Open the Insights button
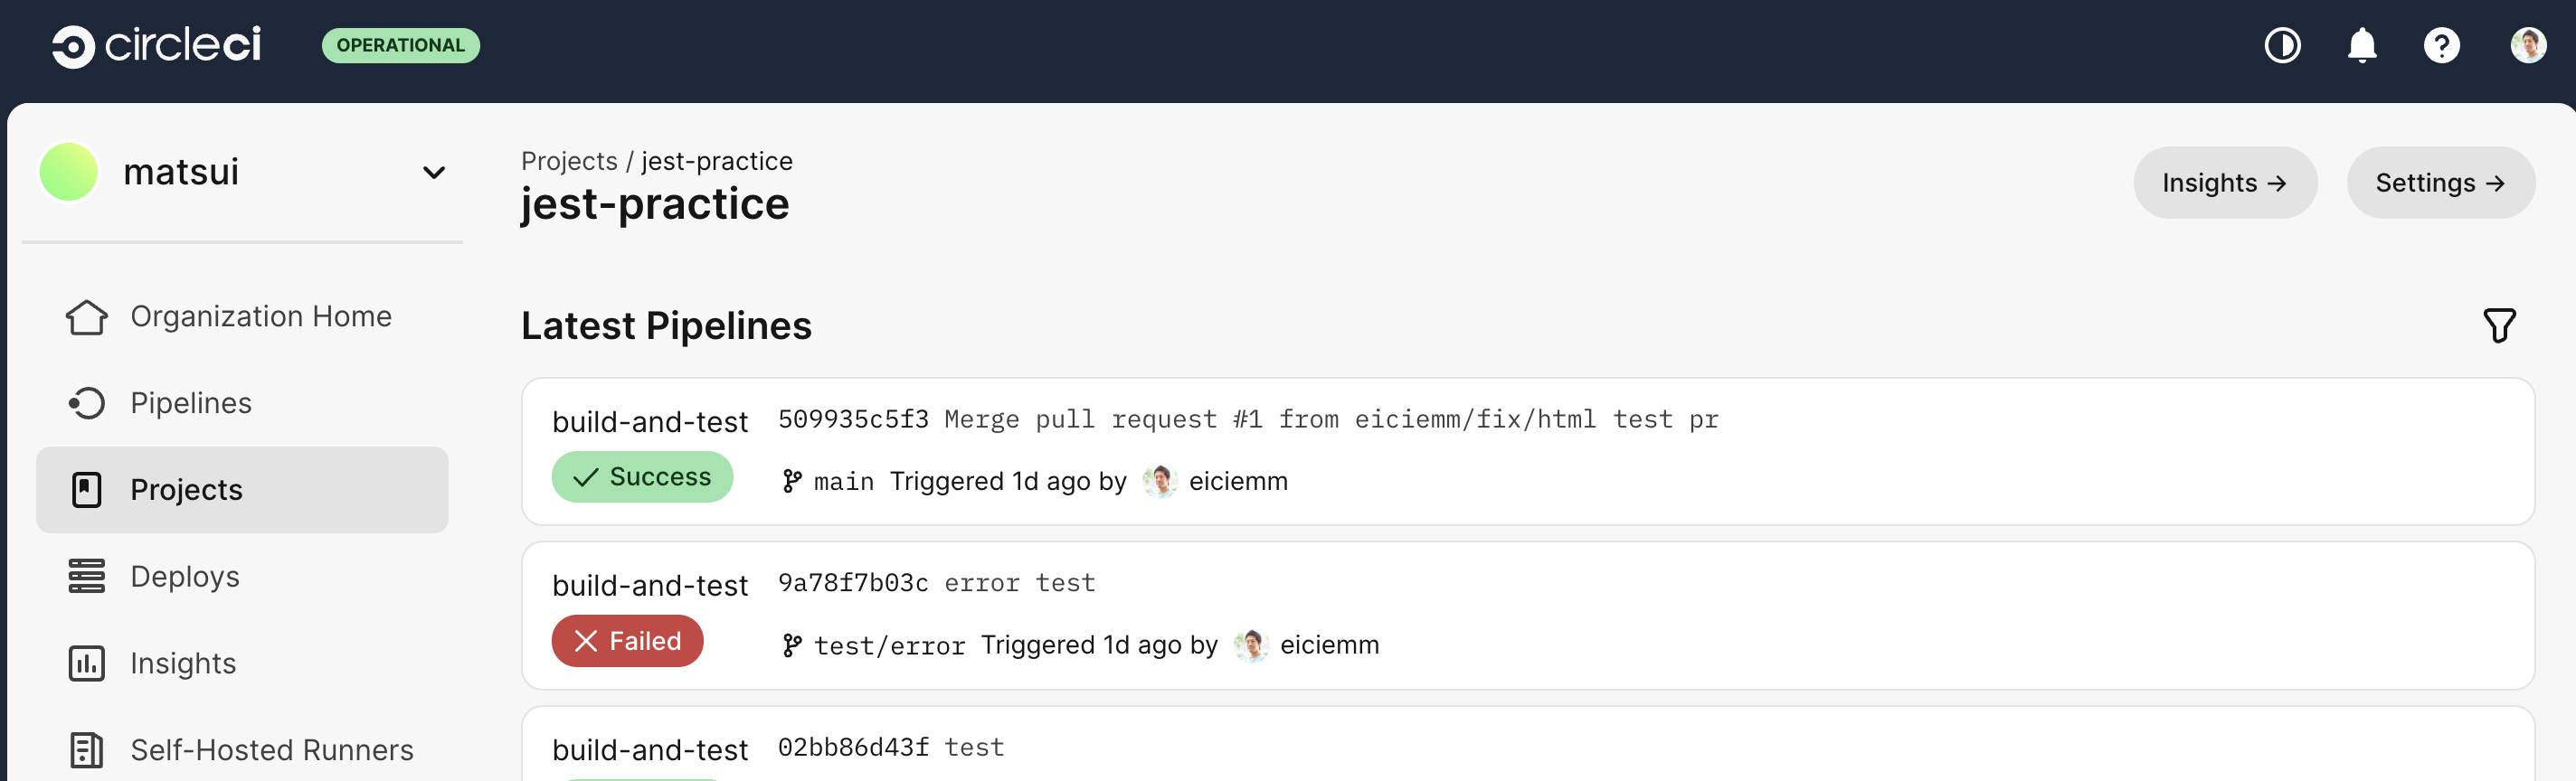 point(2225,182)
